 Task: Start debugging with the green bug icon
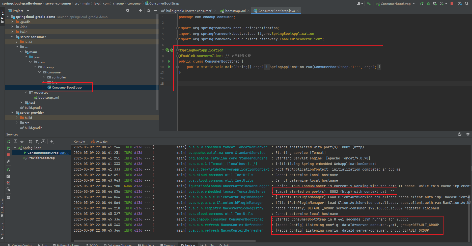pyautogui.click(x=428, y=4)
